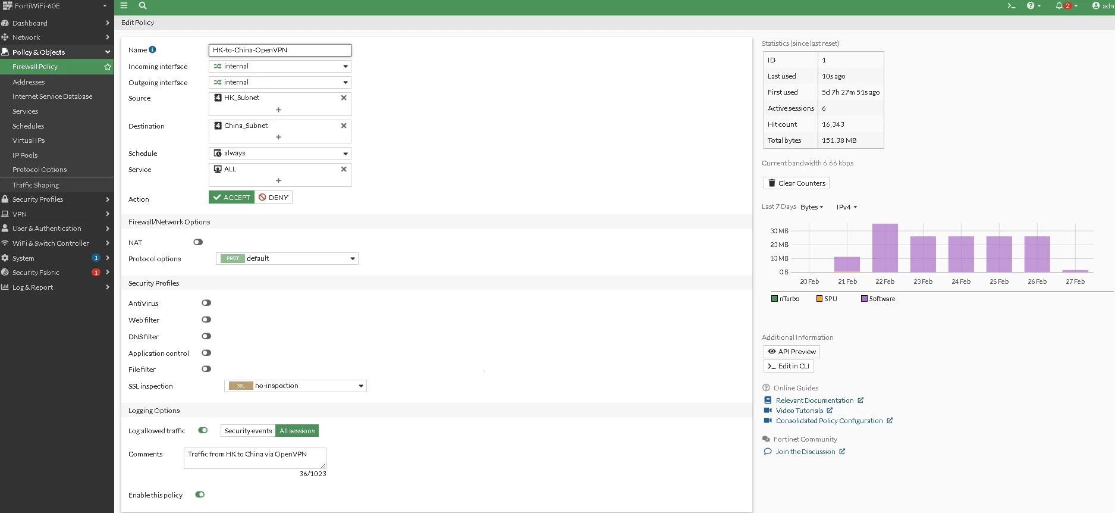Click the API Preview button
The width and height of the screenshot is (1115, 513).
pos(792,351)
